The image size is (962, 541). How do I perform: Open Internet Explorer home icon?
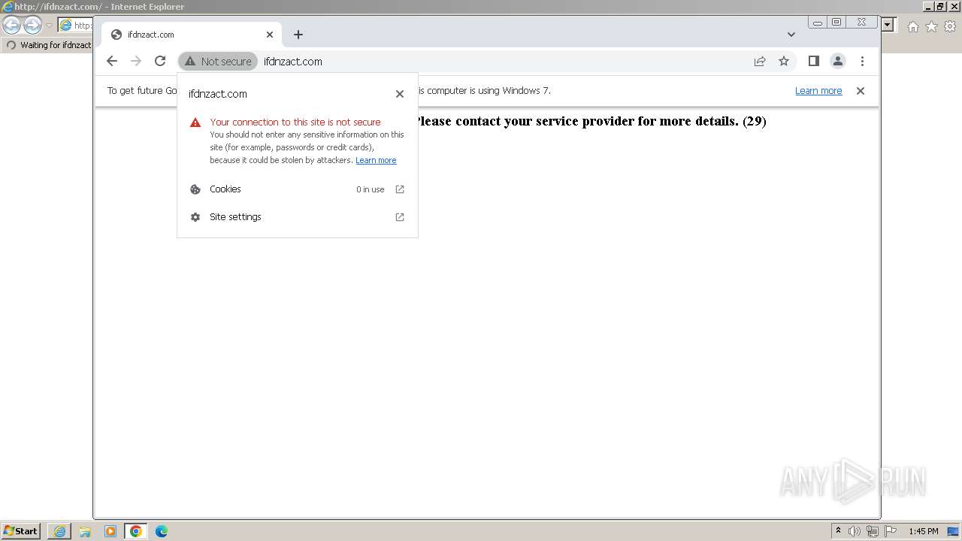[x=912, y=26]
